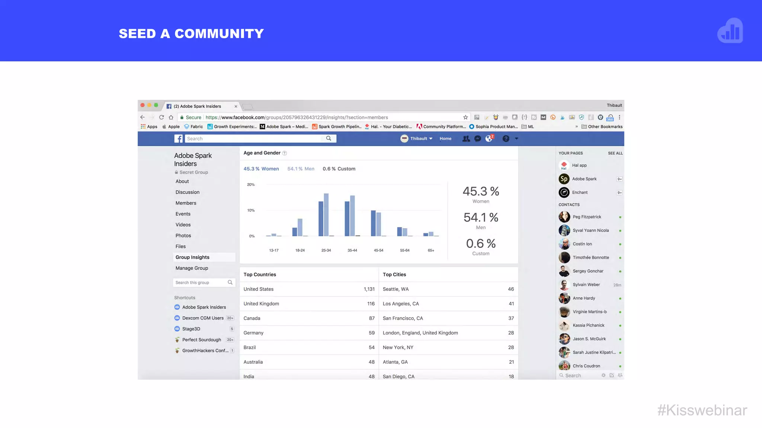This screenshot has width=762, height=428.
Task: Open Group Insights in group menu
Action: click(x=204, y=257)
